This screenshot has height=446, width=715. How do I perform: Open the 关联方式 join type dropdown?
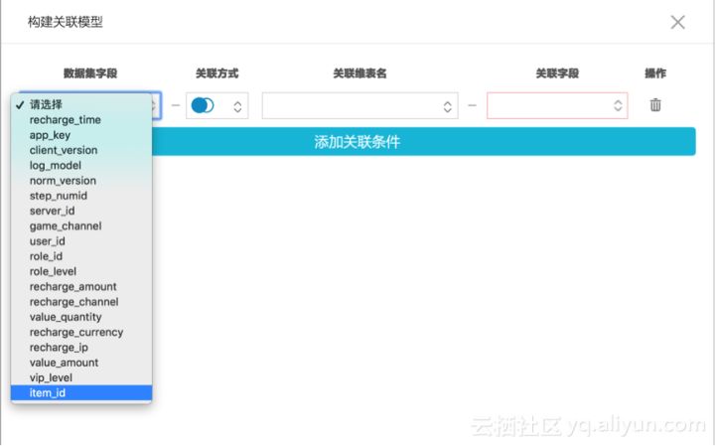click(x=217, y=106)
